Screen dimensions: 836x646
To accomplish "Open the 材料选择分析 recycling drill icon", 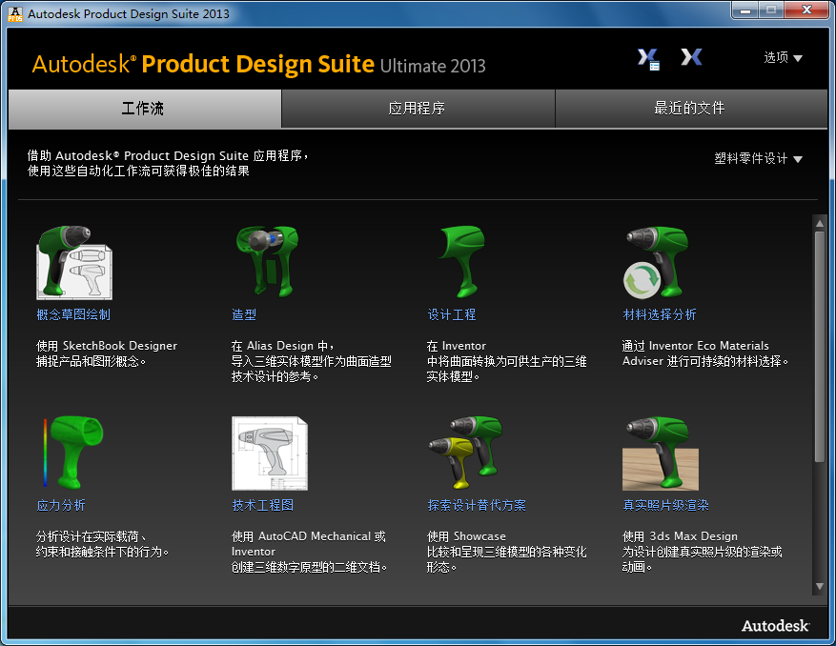I will [x=656, y=262].
